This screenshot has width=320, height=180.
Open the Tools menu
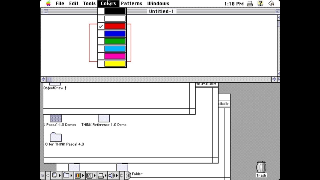[89, 3]
